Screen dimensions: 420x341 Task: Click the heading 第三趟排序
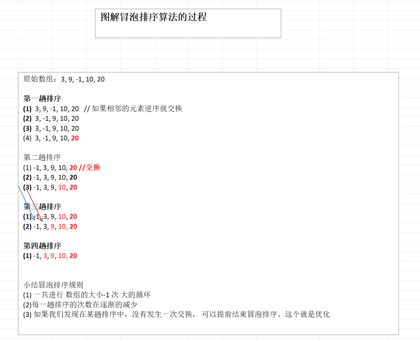42,206
